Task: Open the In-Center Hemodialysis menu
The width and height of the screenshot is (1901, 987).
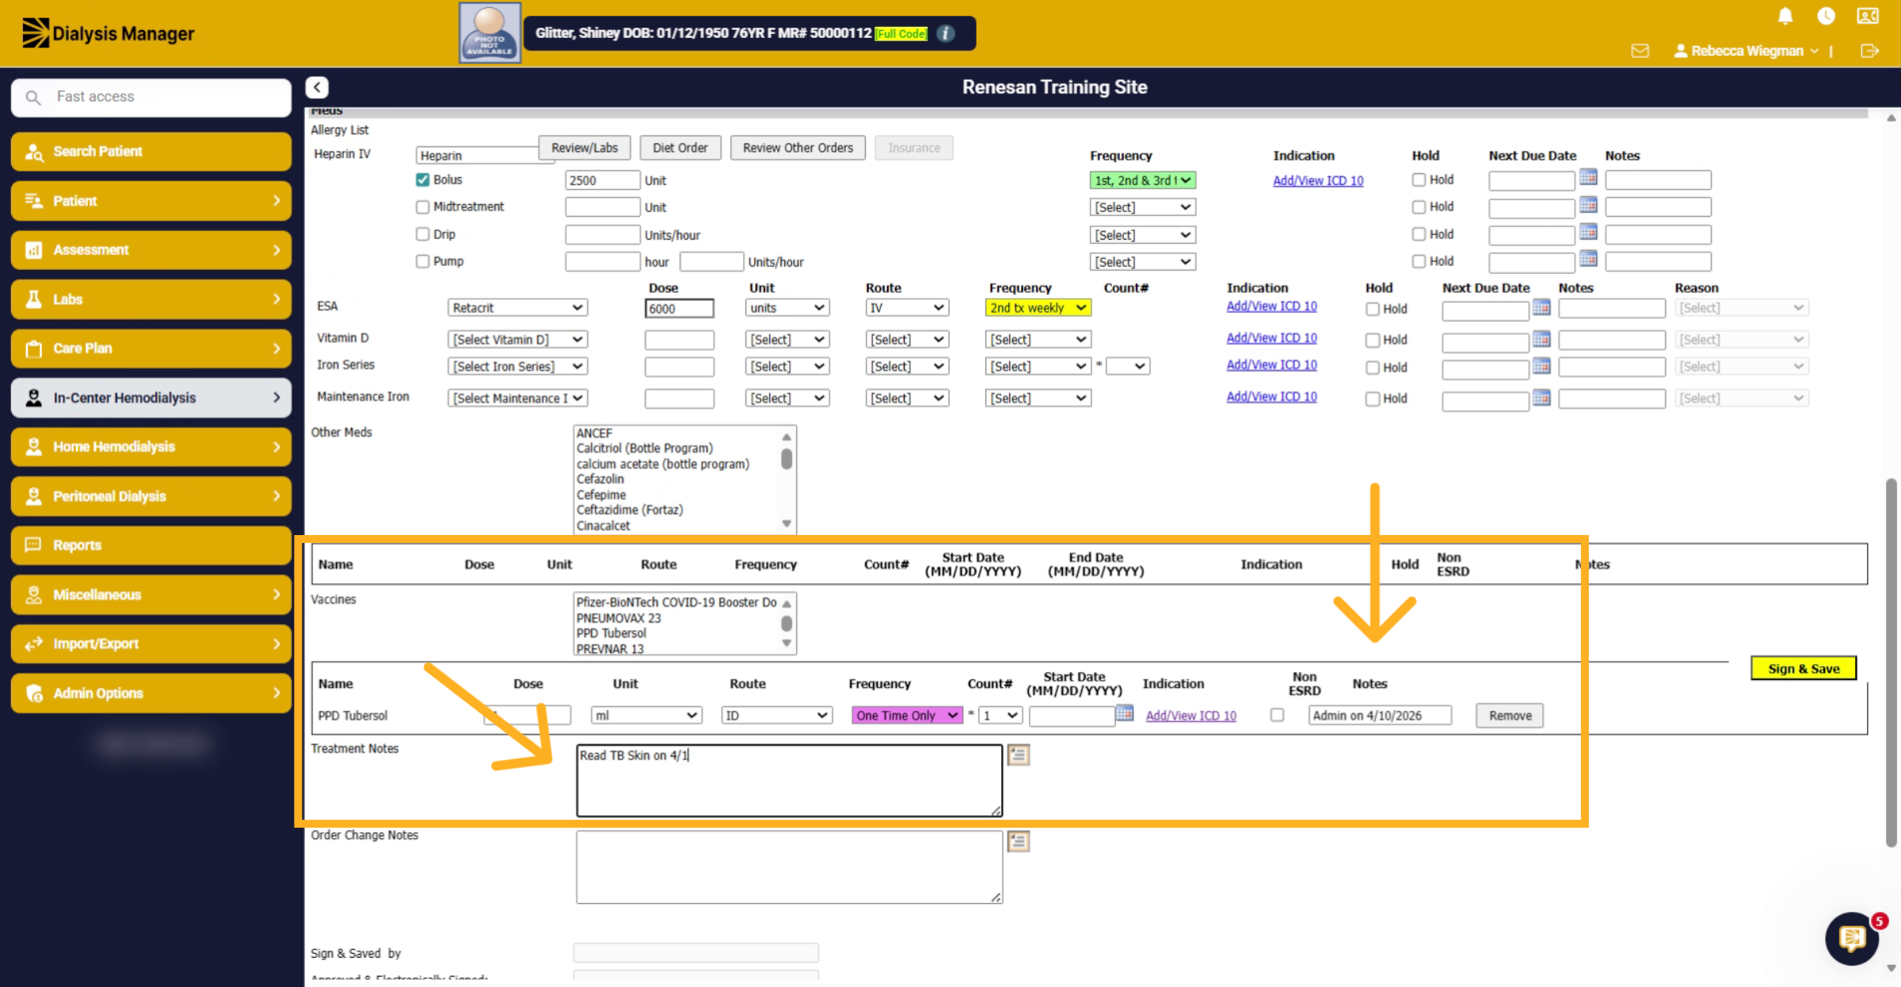Action: pyautogui.click(x=151, y=397)
